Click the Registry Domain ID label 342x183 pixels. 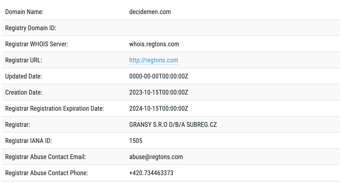pos(31,28)
